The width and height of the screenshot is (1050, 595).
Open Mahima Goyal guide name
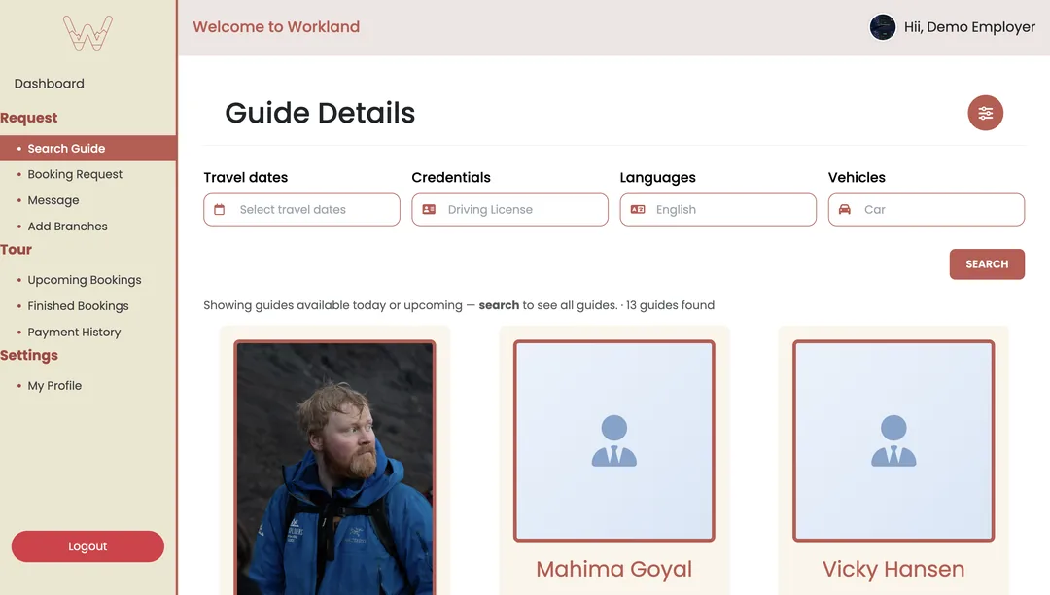pyautogui.click(x=614, y=569)
